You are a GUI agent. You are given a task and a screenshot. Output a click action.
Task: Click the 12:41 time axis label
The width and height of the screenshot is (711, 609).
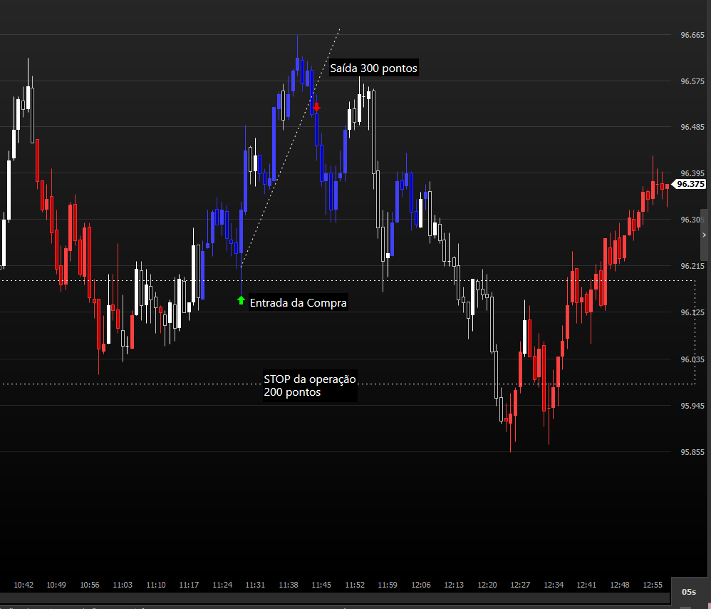pos(586,585)
